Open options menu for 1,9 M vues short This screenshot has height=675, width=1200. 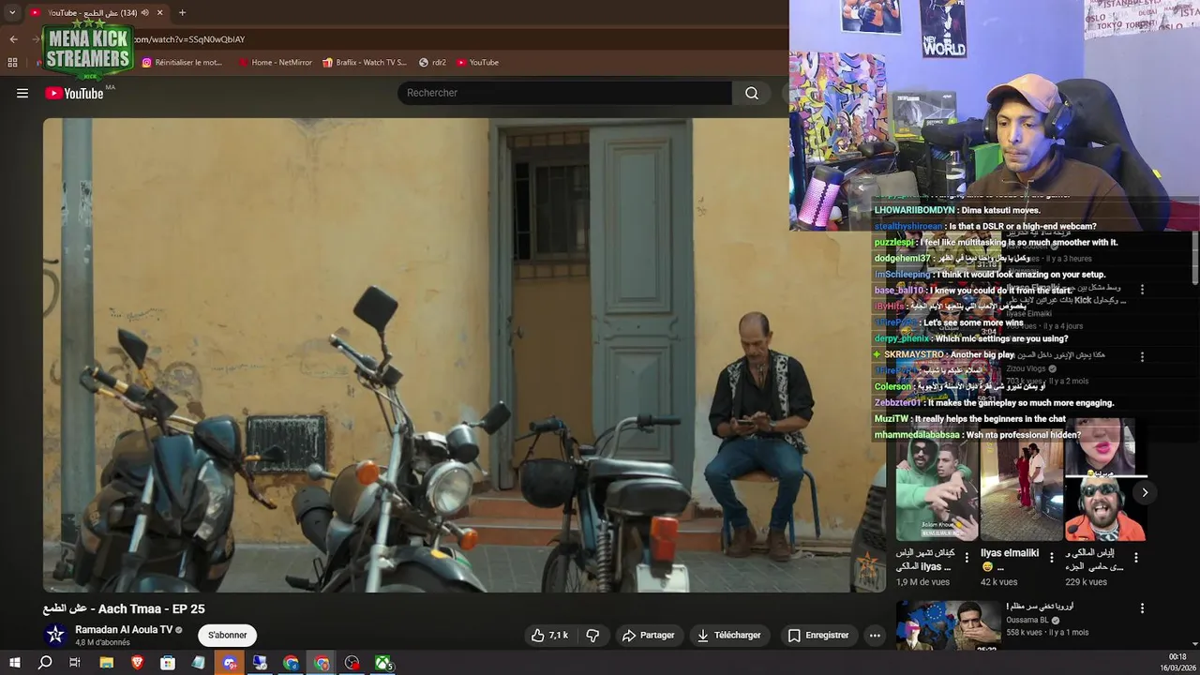[x=967, y=557]
